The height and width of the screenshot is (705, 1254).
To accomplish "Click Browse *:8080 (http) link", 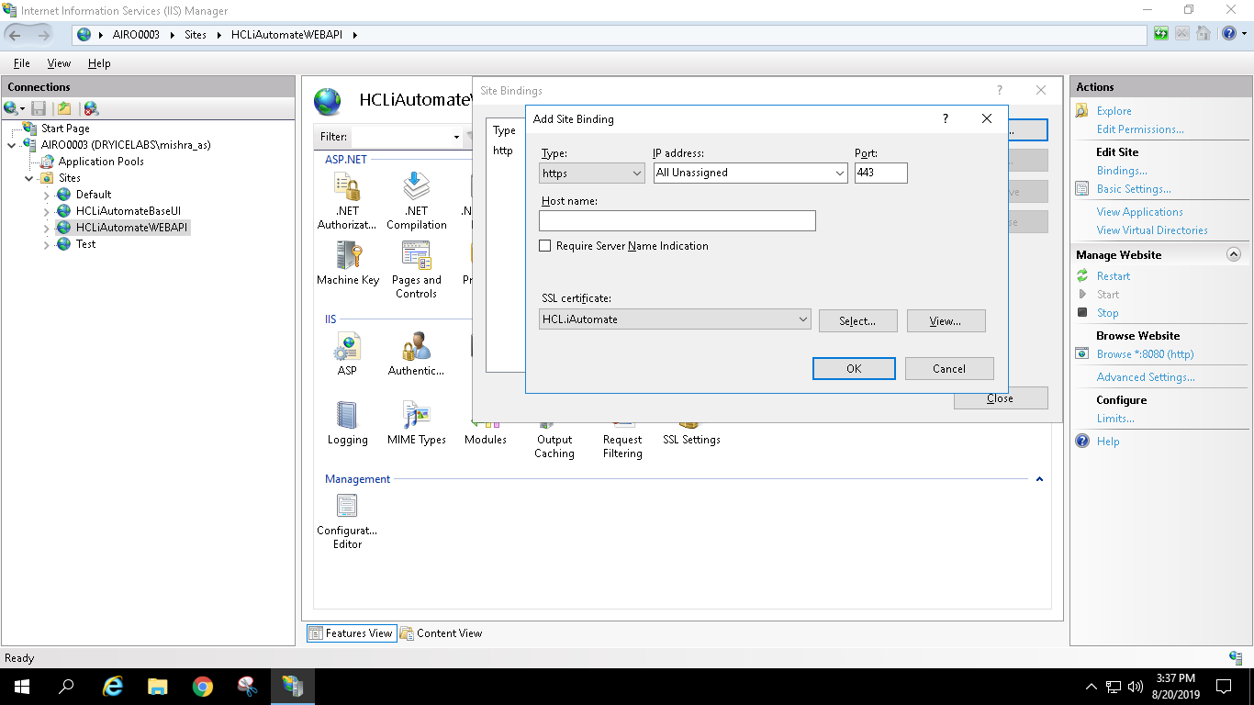I will coord(1145,354).
